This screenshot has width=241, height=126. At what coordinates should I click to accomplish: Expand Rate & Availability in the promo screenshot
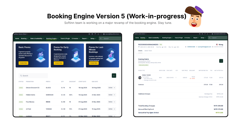click(x=37, y=39)
